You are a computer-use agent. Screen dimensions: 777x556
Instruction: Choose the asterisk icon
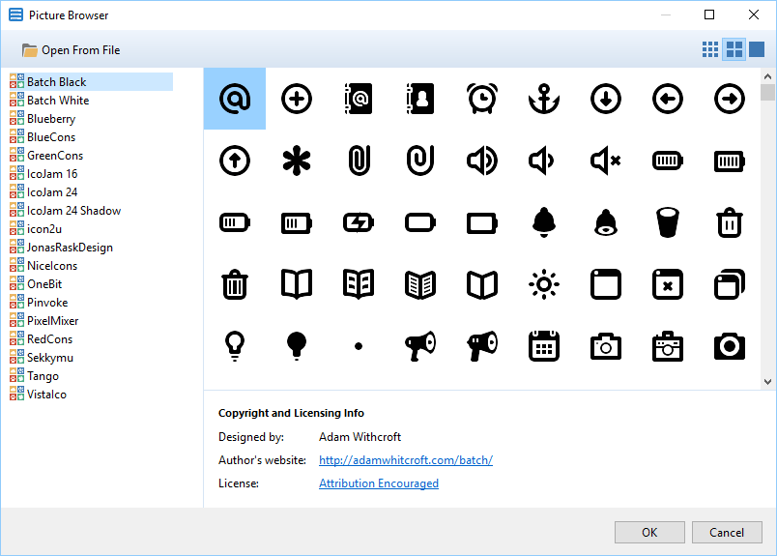click(x=297, y=161)
